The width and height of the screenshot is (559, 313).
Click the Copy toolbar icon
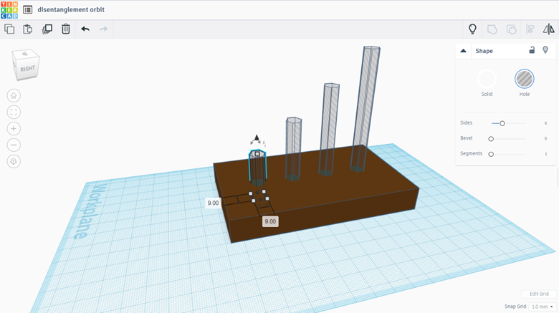click(x=9, y=29)
